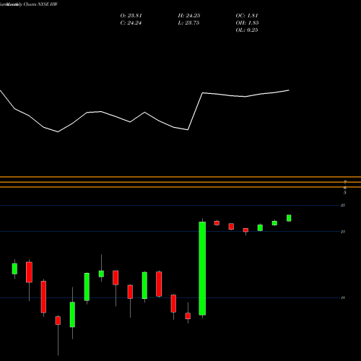
Task: Click the price axis label "23"
Action: pyautogui.click(x=343, y=232)
